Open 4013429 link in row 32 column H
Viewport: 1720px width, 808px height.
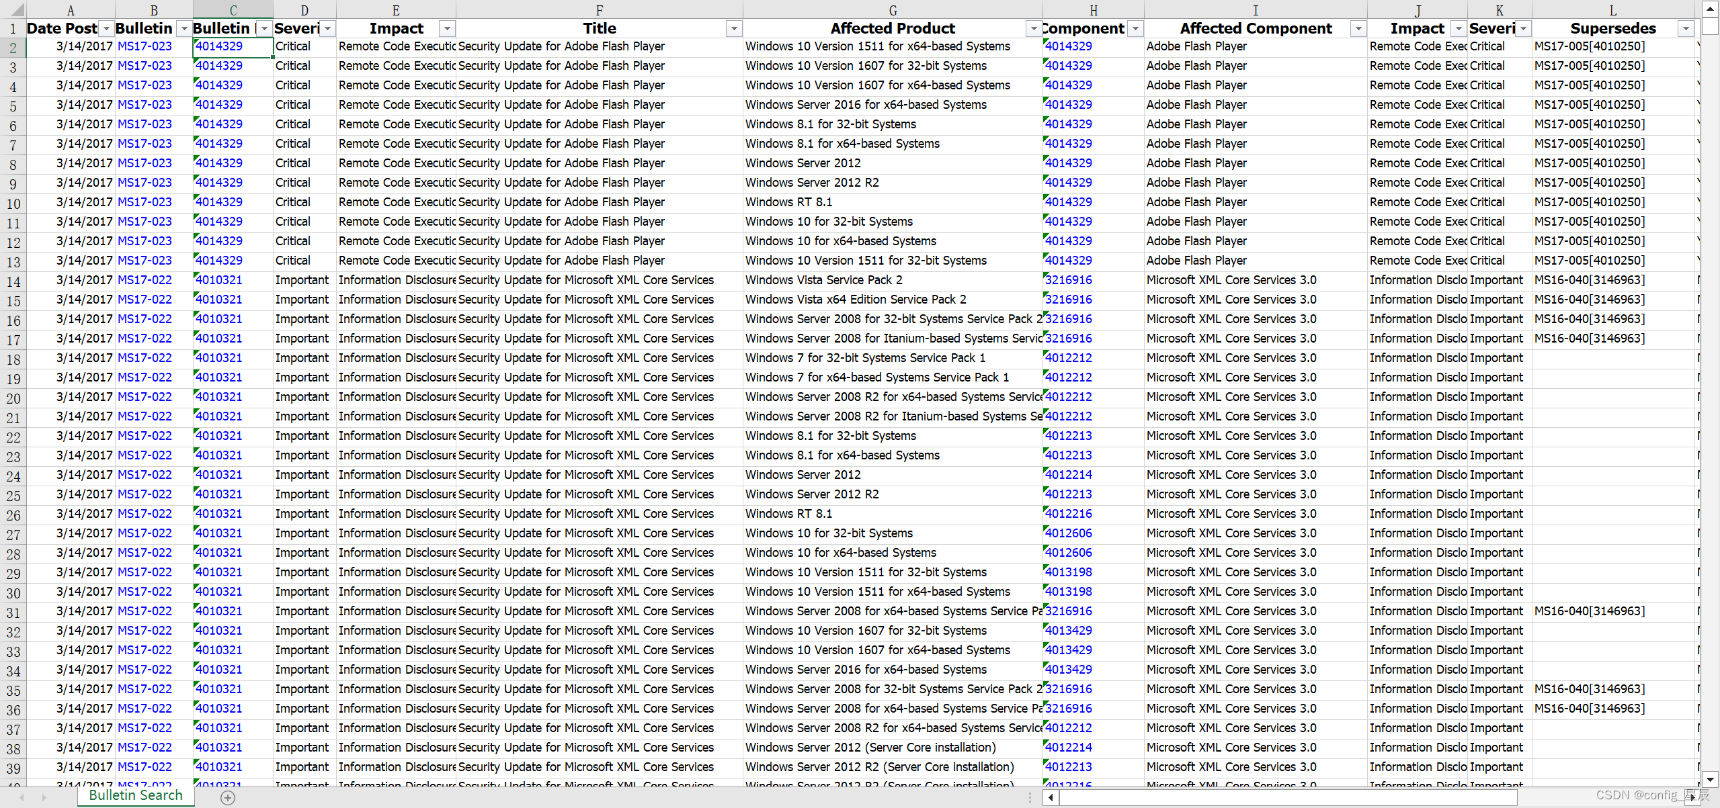click(1069, 631)
